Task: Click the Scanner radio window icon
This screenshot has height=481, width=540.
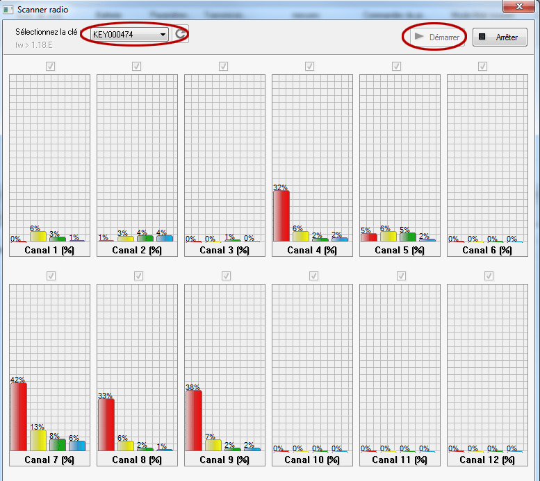Action: (x=9, y=7)
